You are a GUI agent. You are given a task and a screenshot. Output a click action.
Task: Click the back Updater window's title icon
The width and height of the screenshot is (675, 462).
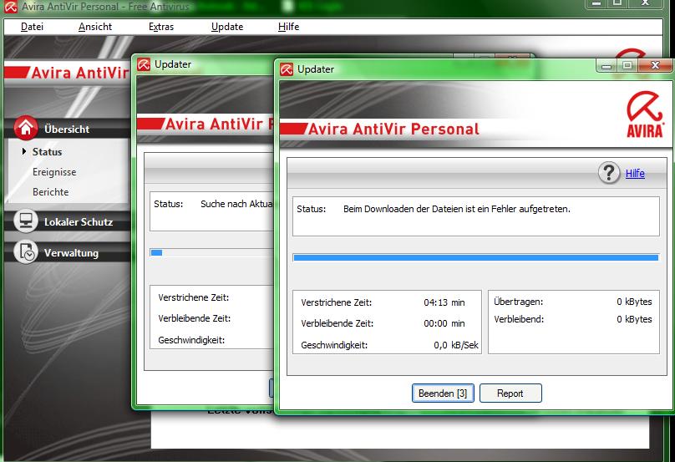click(x=144, y=64)
